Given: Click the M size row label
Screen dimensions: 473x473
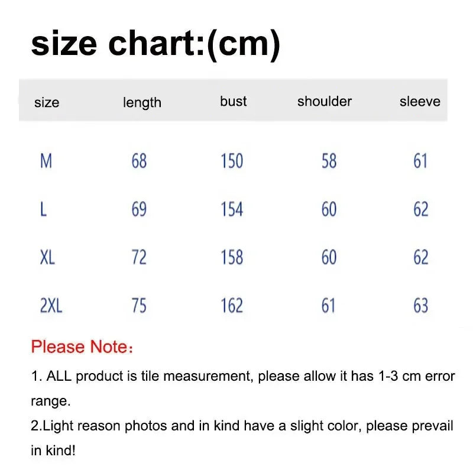Looking at the screenshot, I should click(46, 161).
